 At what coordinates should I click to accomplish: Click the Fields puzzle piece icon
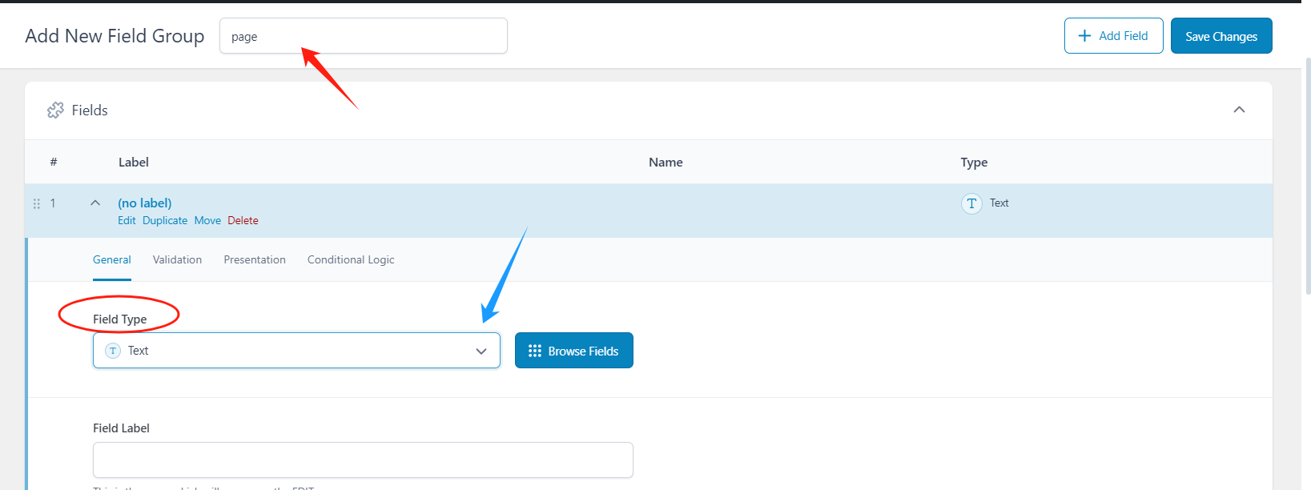[x=55, y=110]
